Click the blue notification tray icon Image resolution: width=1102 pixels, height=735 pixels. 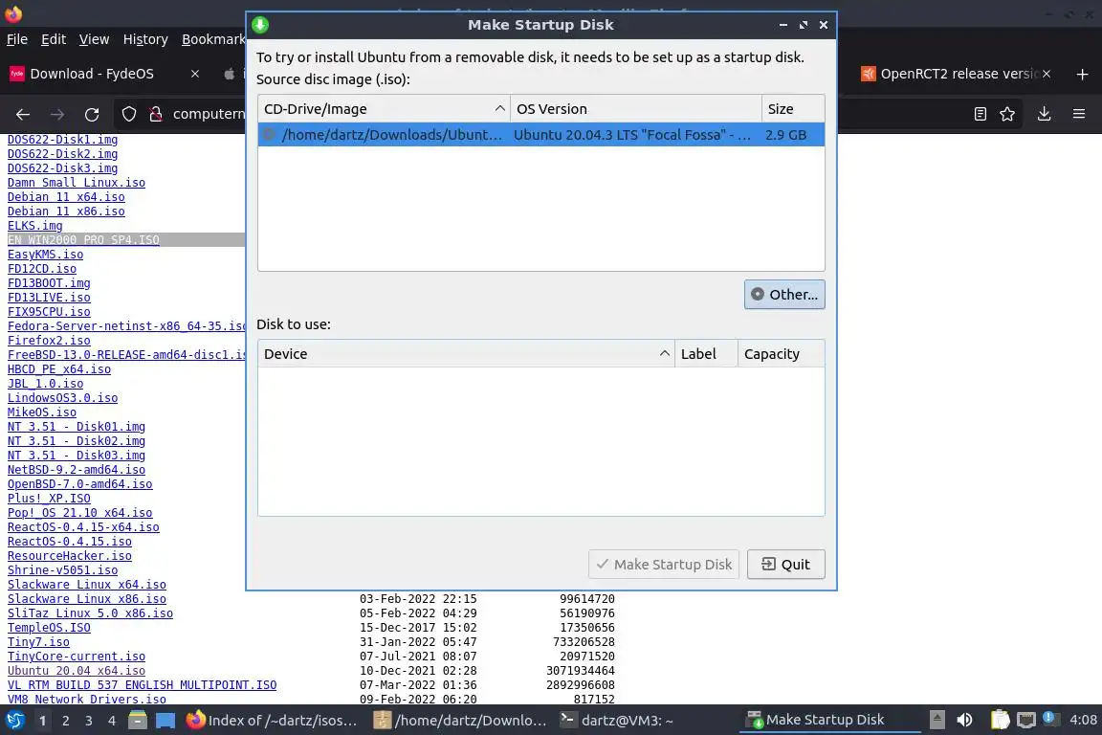pyautogui.click(x=1048, y=718)
